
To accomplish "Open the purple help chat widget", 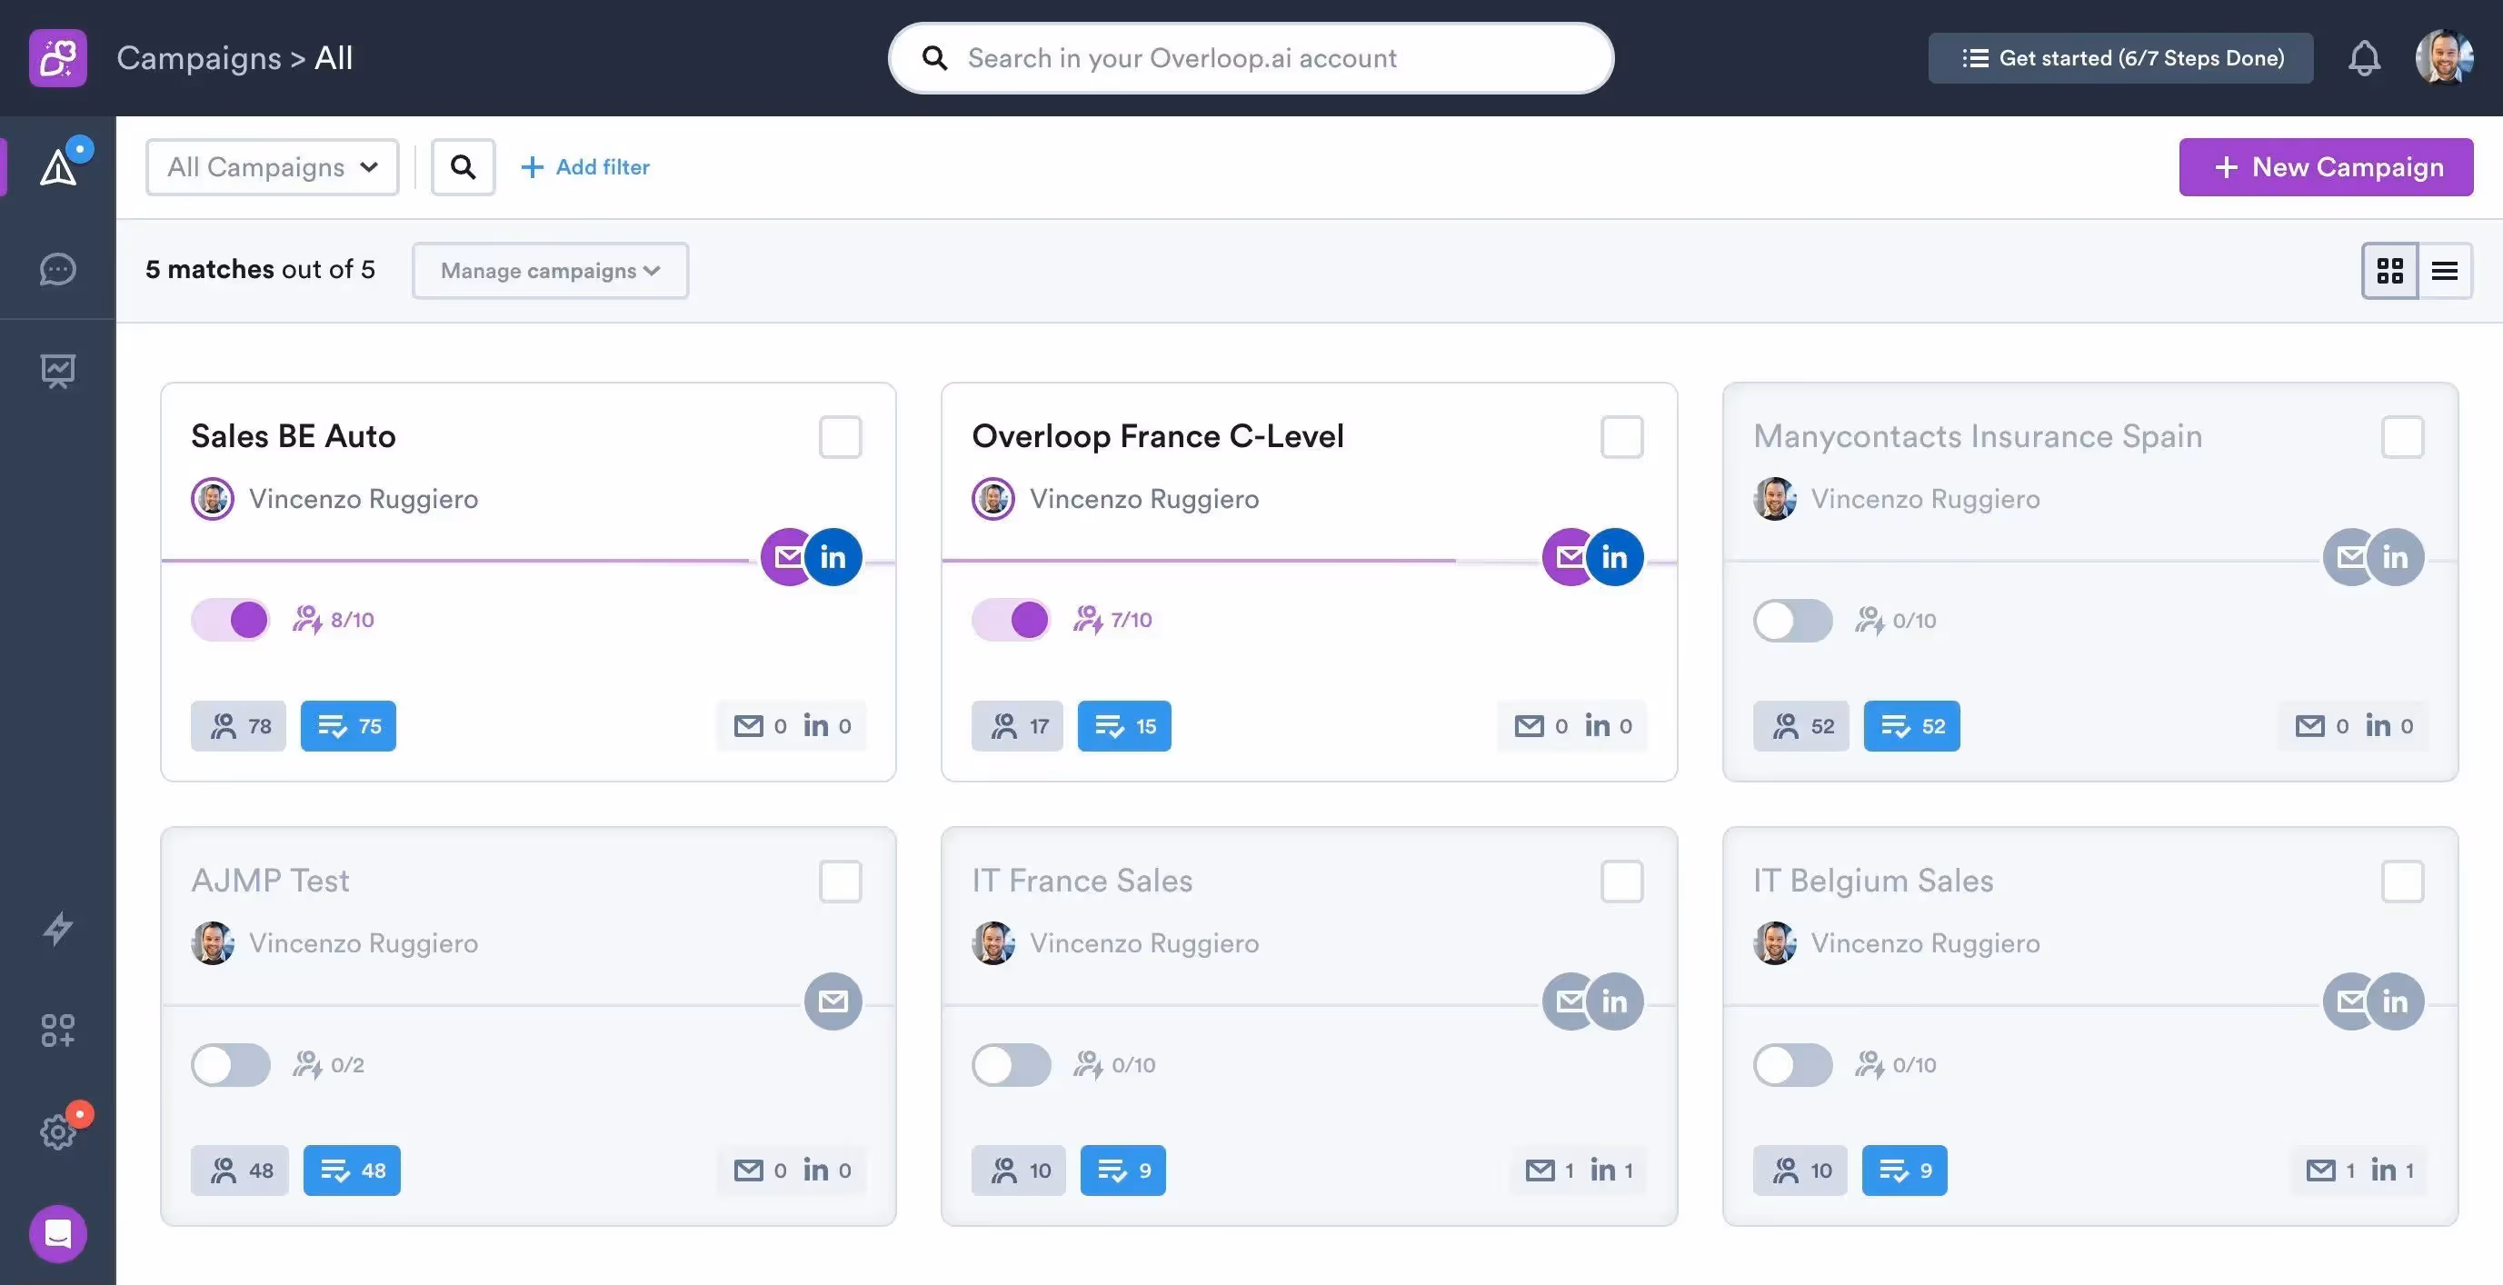I will coord(57,1233).
